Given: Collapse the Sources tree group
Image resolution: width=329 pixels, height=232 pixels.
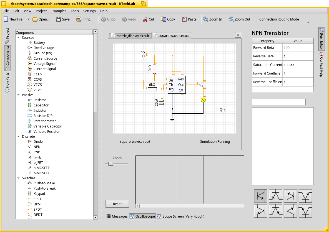Looking at the screenshot, I should pos(19,37).
